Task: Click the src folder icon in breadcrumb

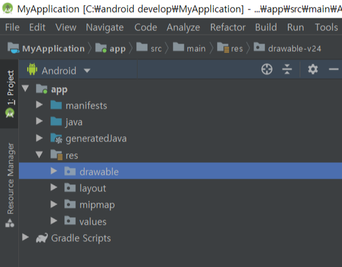Action: pyautogui.click(x=142, y=47)
